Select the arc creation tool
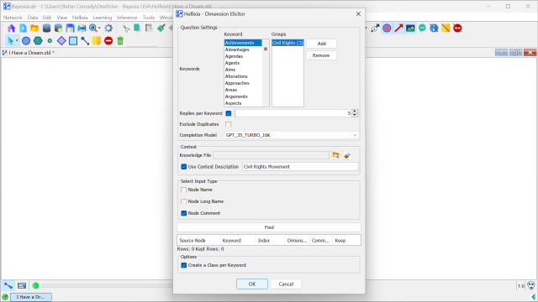 [x=85, y=41]
